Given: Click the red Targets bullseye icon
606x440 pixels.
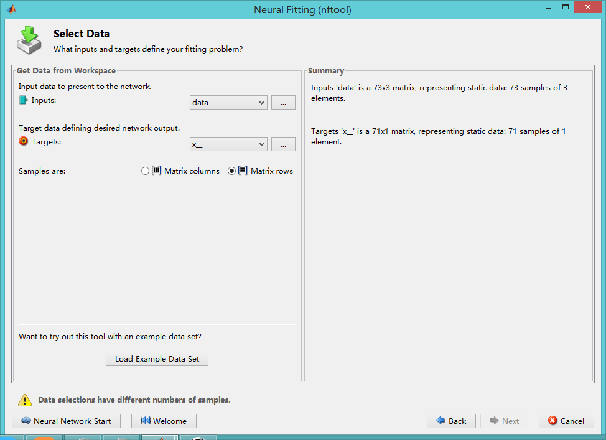Looking at the screenshot, I should coord(24,141).
